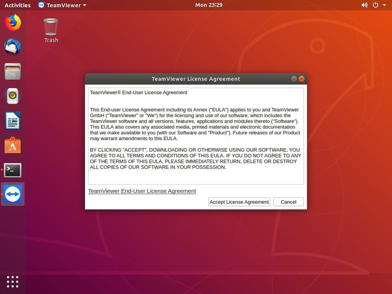Click the paragraph beginning 'This End-user License Agreement'
392x294 pixels.
[x=195, y=124]
